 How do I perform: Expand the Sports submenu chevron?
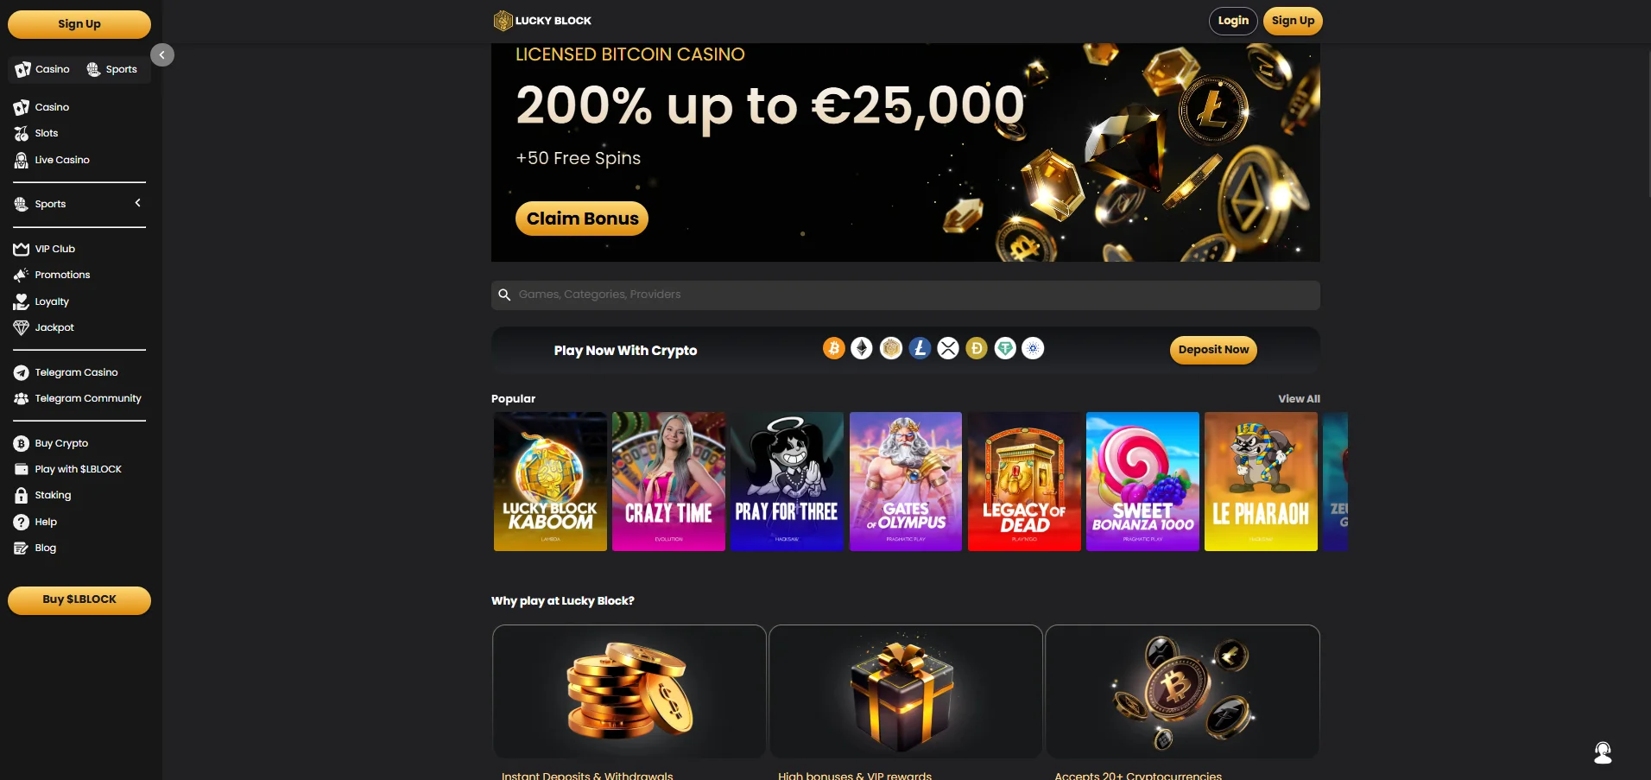(x=137, y=203)
